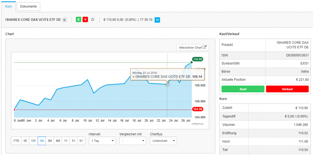This screenshot has width=313, height=155.
Task: Click the red V sell icon
Action: [85, 20]
